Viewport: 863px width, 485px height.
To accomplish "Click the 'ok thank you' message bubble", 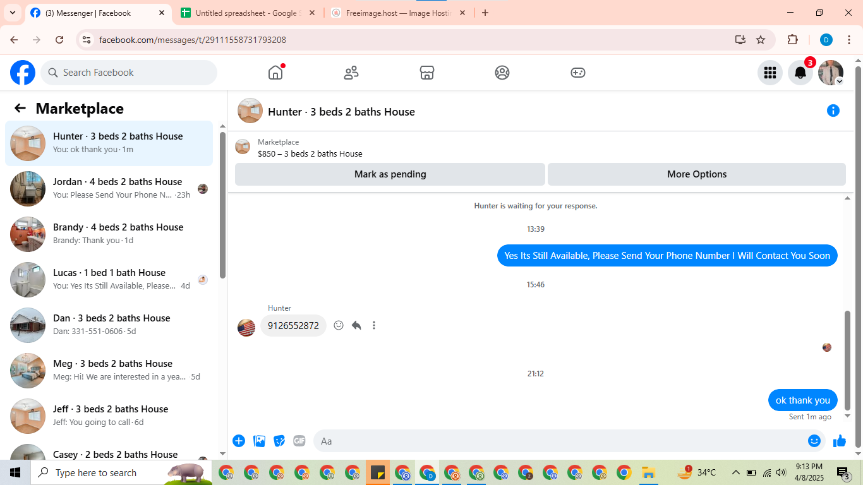I will pyautogui.click(x=803, y=400).
